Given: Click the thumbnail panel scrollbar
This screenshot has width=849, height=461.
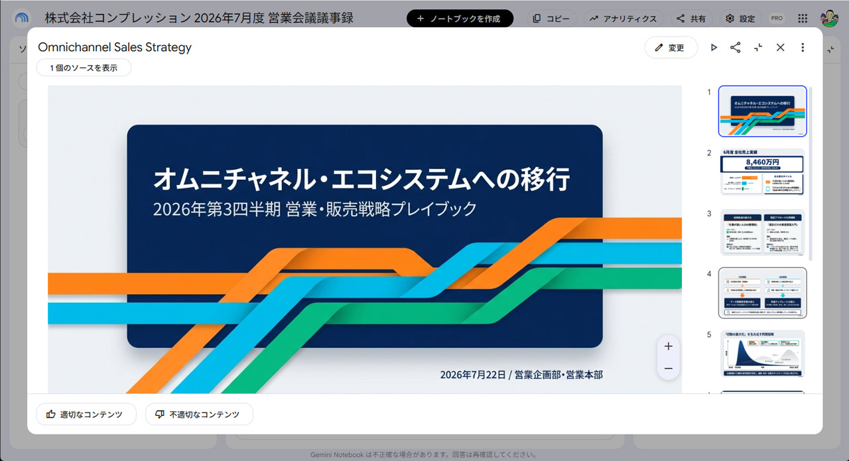Looking at the screenshot, I should (x=811, y=173).
